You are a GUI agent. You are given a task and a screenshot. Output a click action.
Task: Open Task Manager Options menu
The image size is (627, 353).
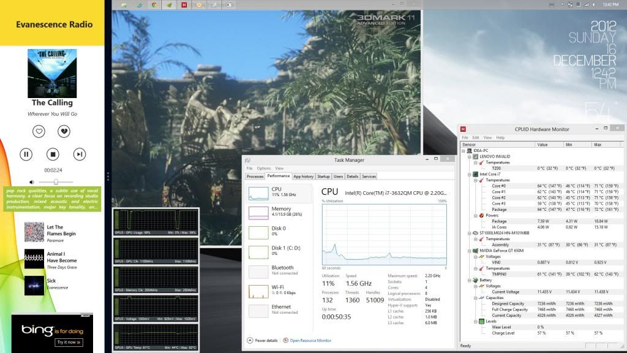(263, 168)
